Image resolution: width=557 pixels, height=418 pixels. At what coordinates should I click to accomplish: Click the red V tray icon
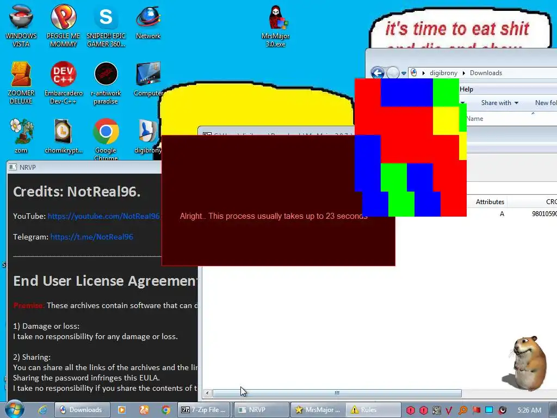click(x=449, y=410)
